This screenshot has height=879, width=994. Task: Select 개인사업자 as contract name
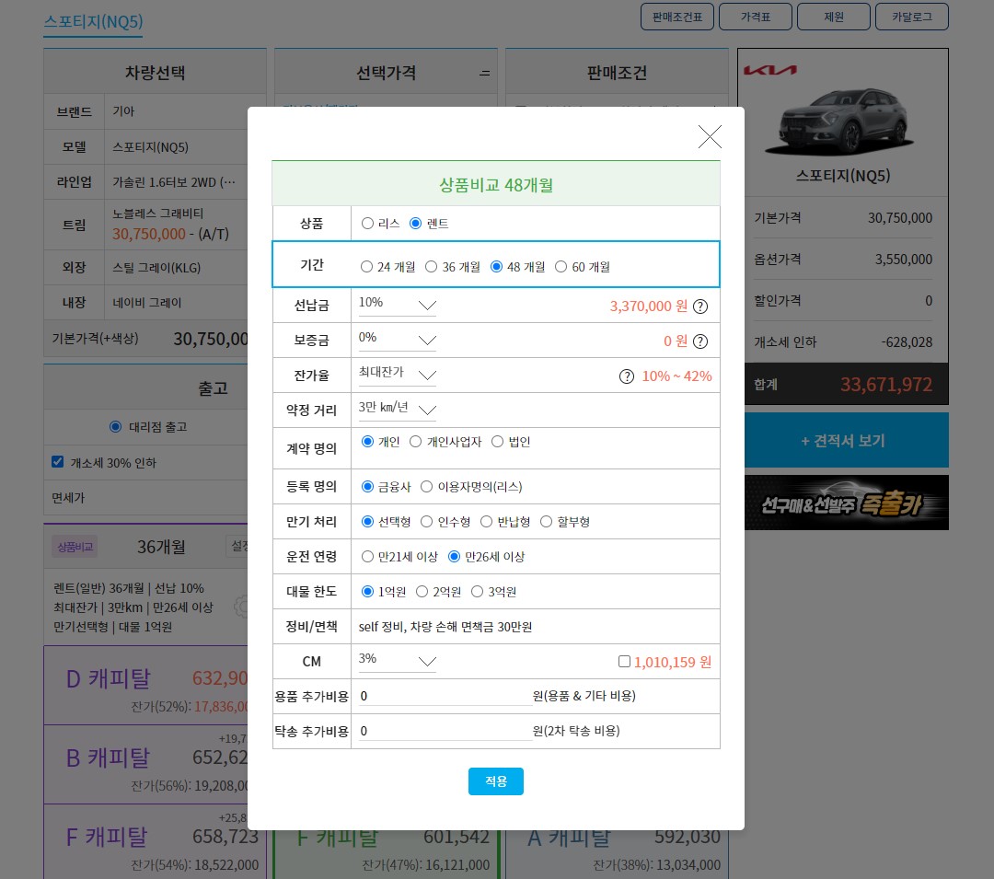(x=415, y=441)
